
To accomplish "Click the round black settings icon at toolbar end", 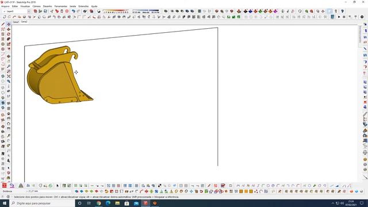I will (x=362, y=17).
